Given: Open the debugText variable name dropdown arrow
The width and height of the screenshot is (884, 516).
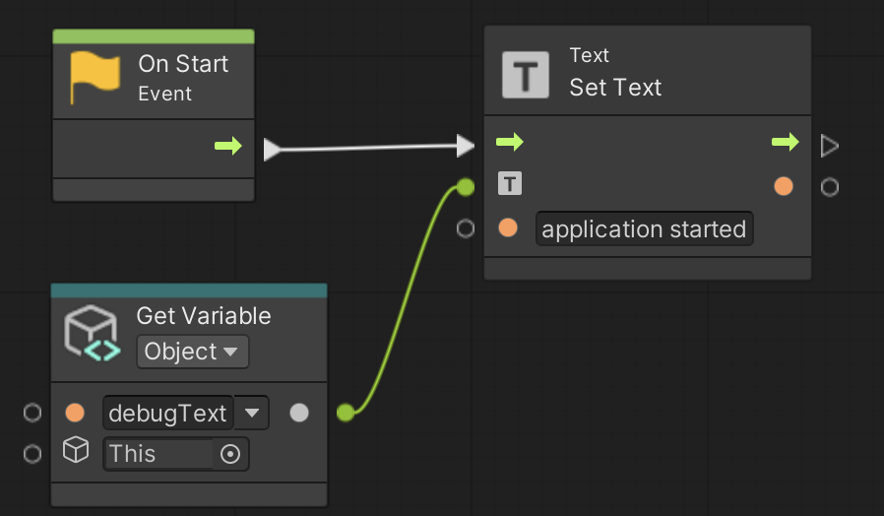Looking at the screenshot, I should 252,413.
